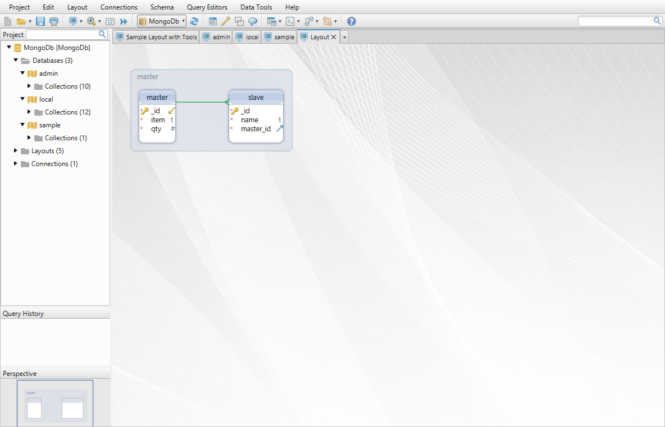Click the Create table icon

[x=213, y=21]
